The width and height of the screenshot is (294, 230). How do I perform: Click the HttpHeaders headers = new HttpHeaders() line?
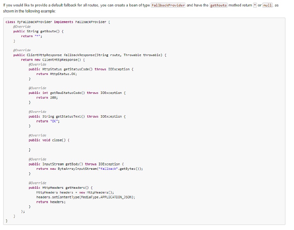tap(75, 193)
